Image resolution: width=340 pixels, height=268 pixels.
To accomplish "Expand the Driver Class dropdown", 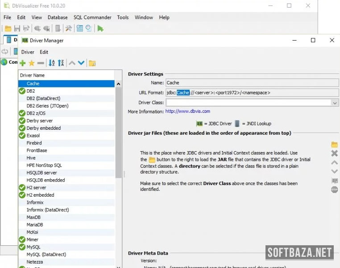I will click(x=335, y=103).
